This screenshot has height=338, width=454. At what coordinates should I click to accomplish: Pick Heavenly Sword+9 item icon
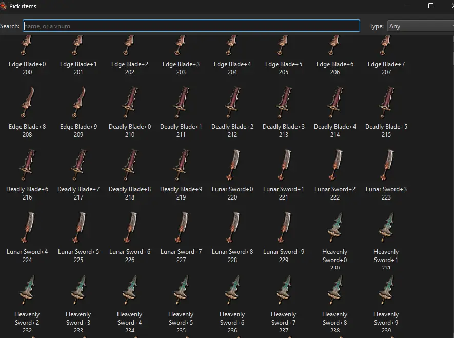386,290
